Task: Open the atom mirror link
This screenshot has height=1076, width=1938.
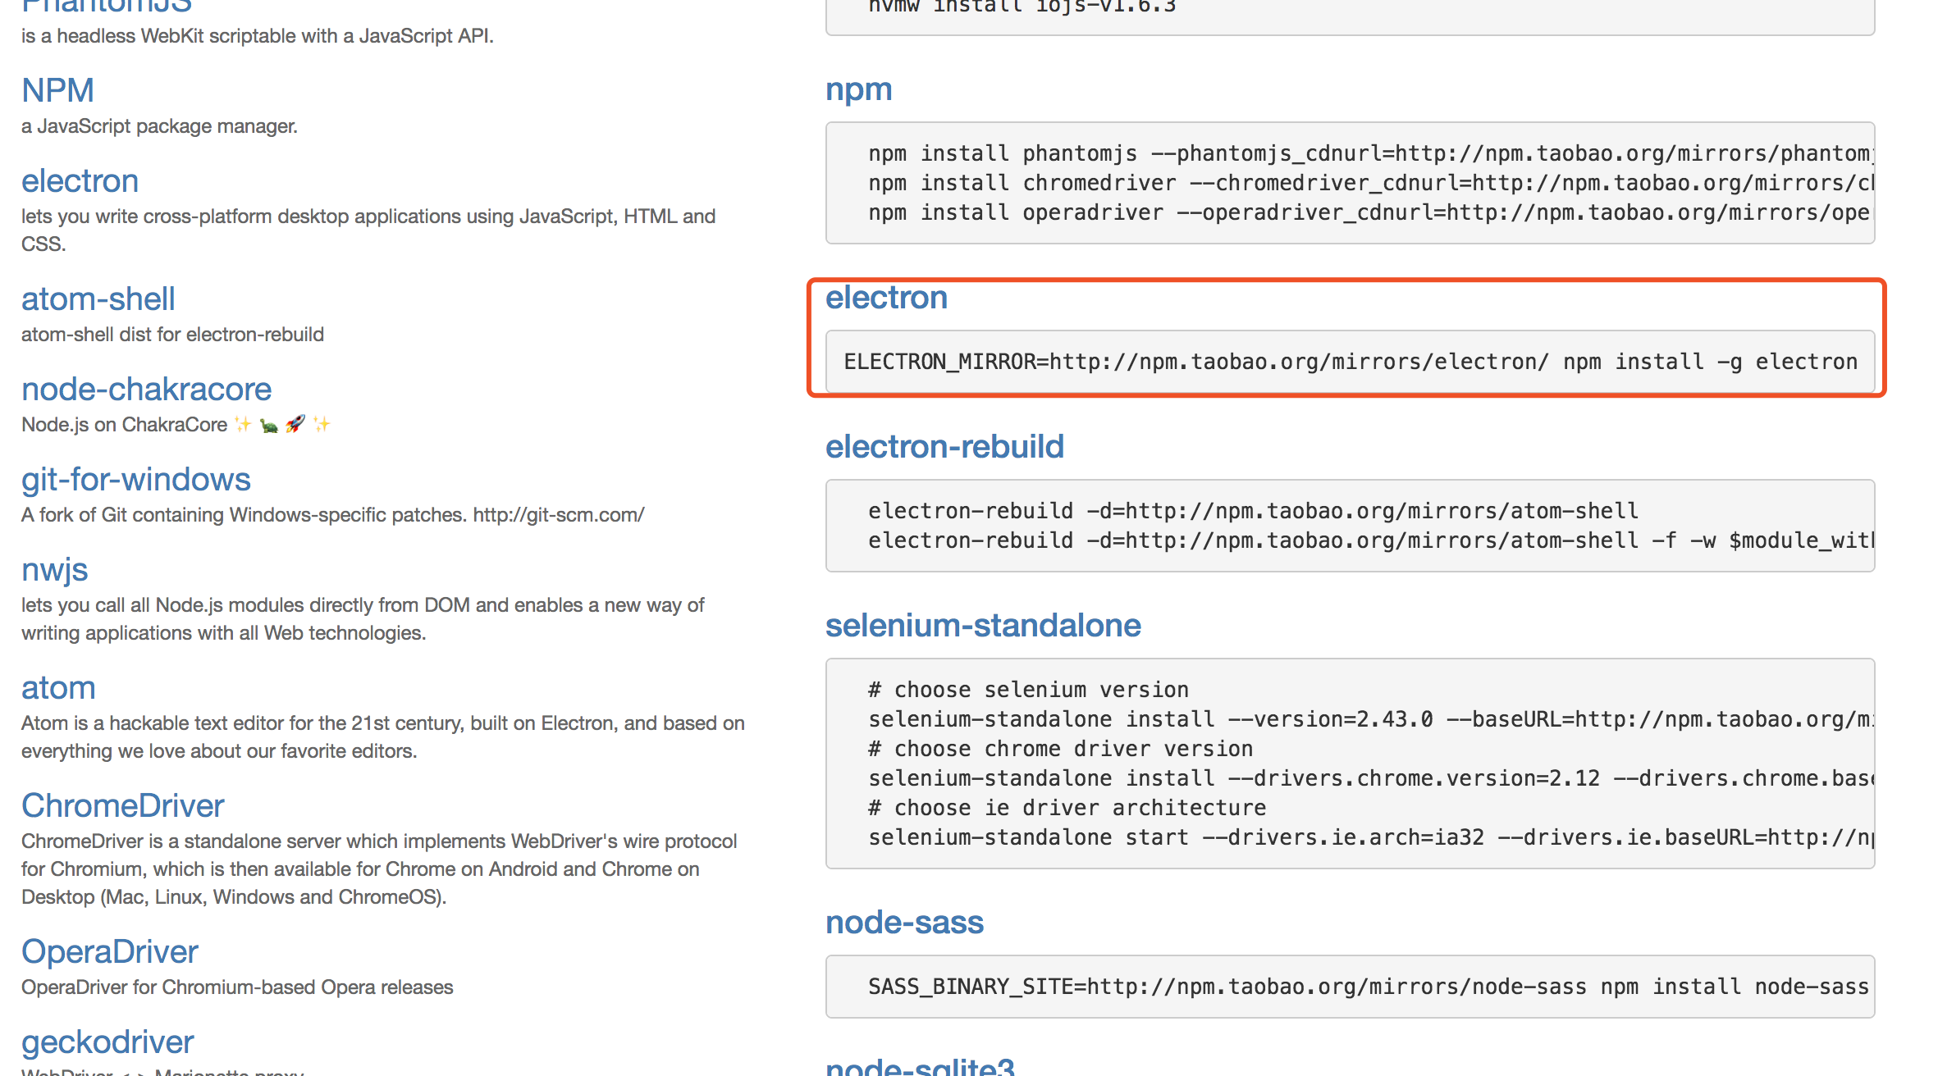Action: pyautogui.click(x=58, y=687)
